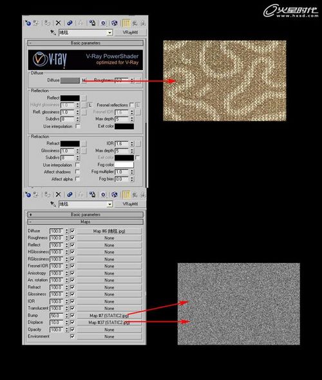
Task: Enable the Affect shadows checkbox
Action: (x=77, y=172)
